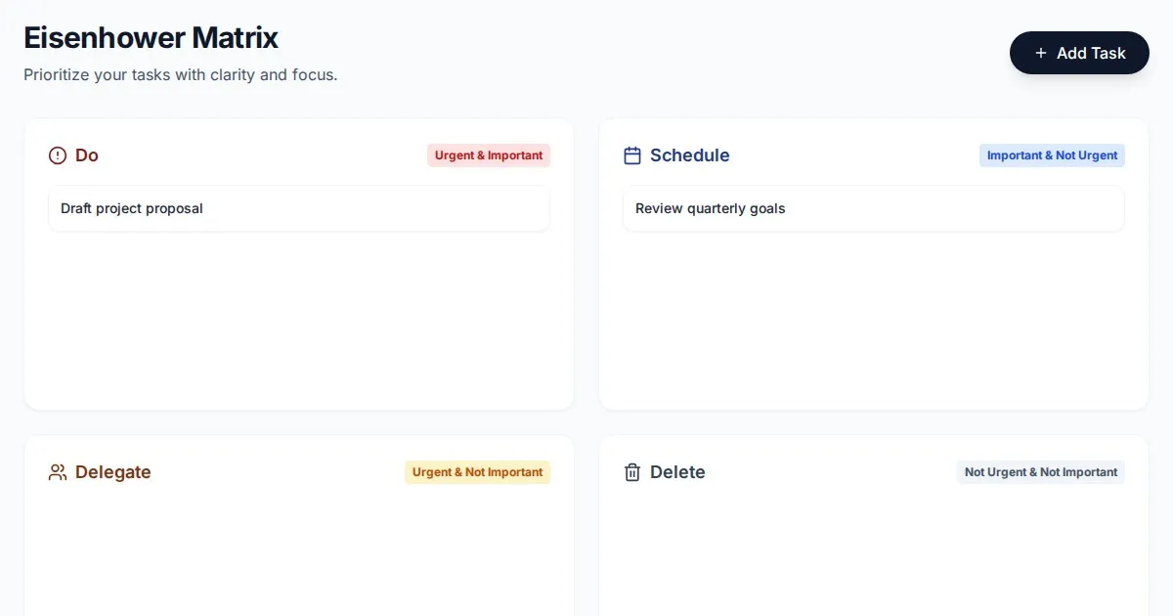This screenshot has height=616, width=1173.
Task: Select the Review quarterly goals task
Action: [873, 208]
